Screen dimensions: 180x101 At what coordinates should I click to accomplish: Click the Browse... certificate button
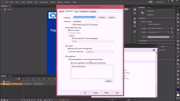click(103, 17)
